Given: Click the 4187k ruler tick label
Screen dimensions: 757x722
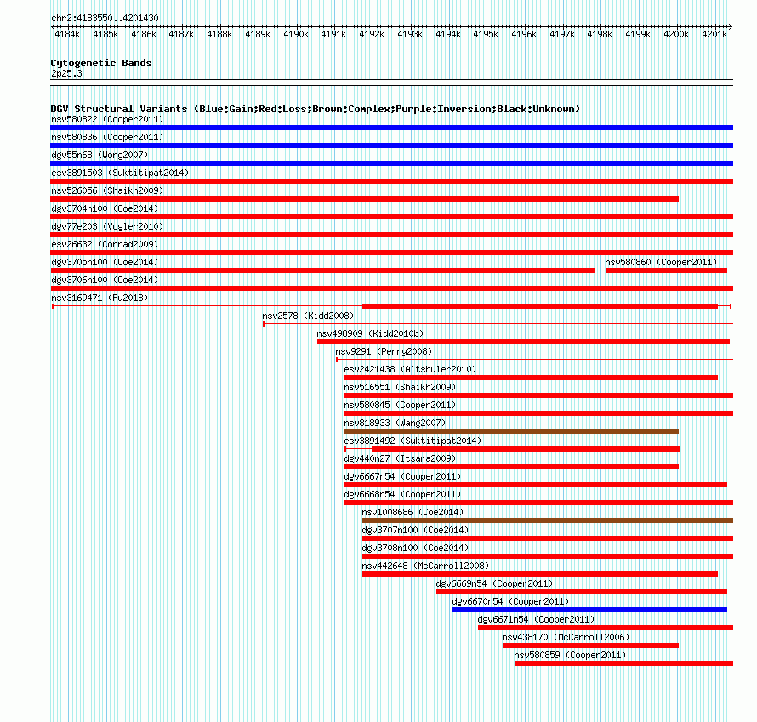Looking at the screenshot, I should pos(181,34).
